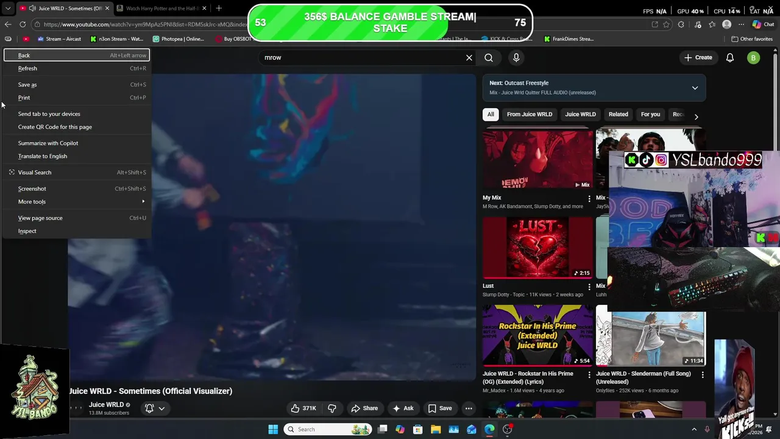Click the YouTube search magnifier button

[489, 57]
